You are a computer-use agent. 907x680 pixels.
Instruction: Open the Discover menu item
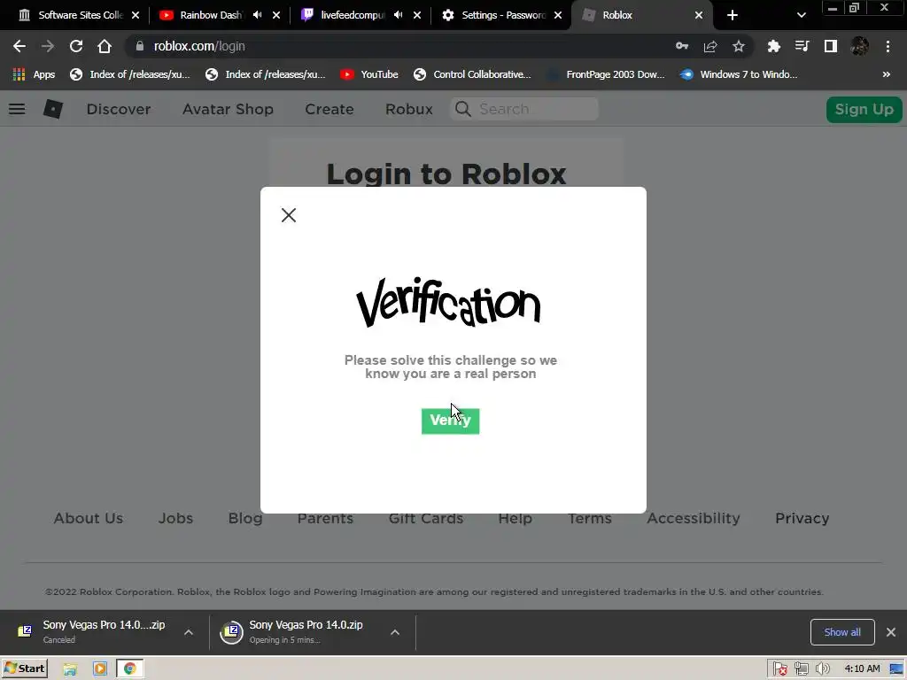tap(119, 109)
